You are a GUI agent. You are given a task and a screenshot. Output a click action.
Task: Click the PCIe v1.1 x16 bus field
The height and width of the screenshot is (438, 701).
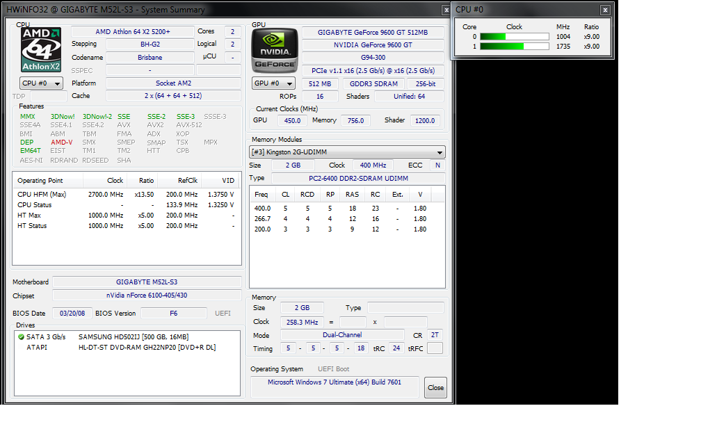tap(373, 71)
